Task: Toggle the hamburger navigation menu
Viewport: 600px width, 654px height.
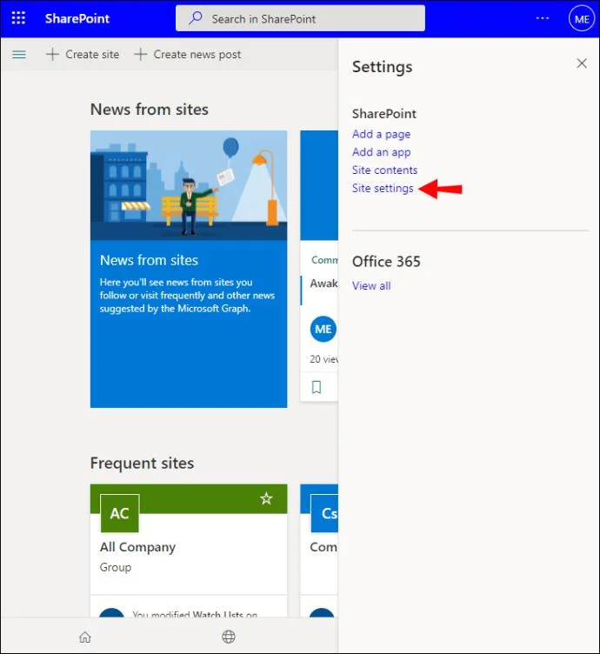Action: point(19,55)
